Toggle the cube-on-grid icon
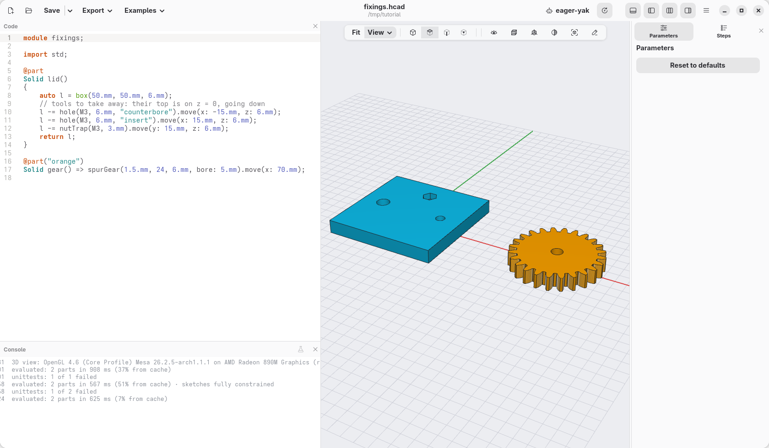The width and height of the screenshot is (769, 448). point(534,32)
